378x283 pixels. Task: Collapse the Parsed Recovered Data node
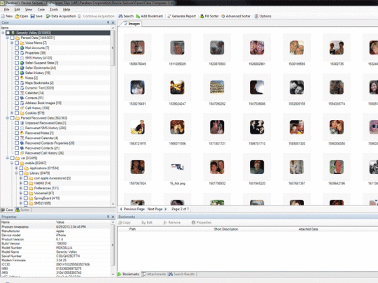[8, 118]
